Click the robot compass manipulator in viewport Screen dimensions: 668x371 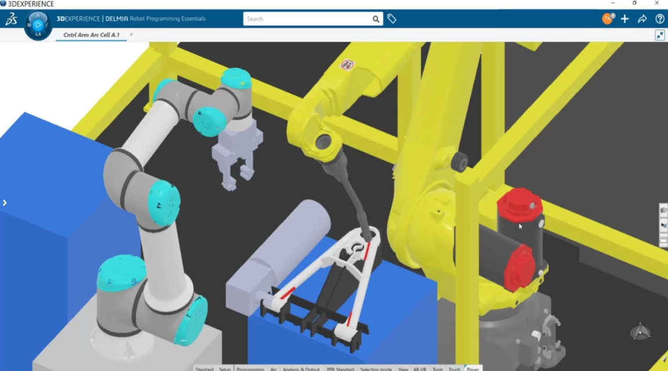click(640, 332)
